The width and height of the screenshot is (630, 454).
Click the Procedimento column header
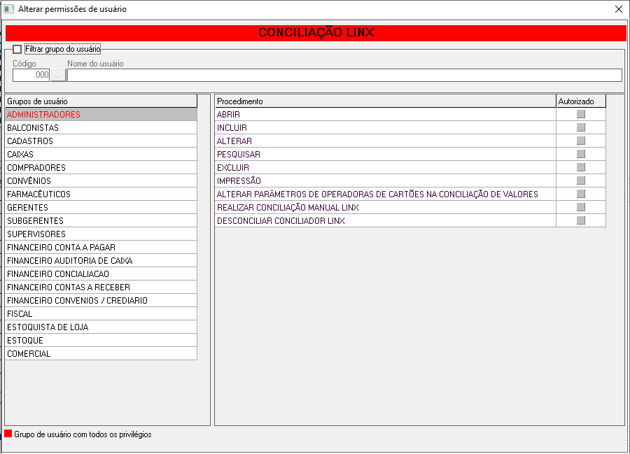coord(385,101)
